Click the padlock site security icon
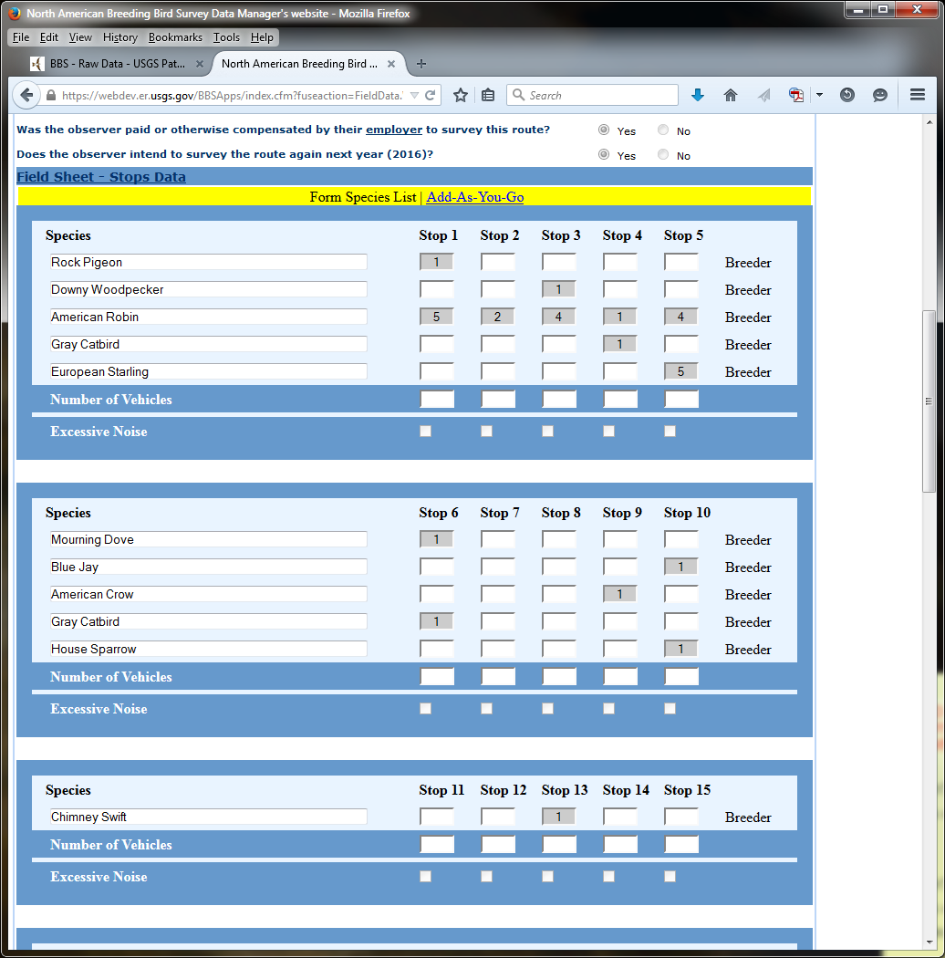This screenshot has width=945, height=958. (51, 95)
